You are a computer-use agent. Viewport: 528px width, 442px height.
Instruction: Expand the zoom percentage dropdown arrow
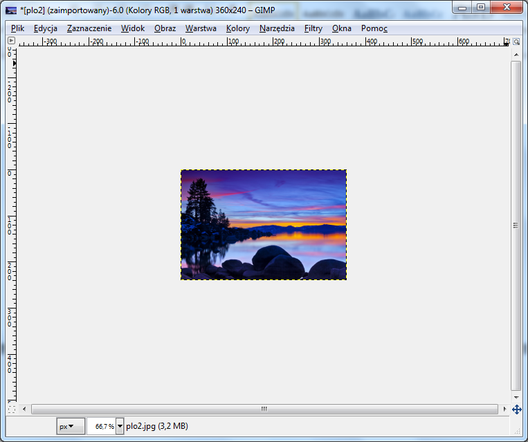pos(120,426)
